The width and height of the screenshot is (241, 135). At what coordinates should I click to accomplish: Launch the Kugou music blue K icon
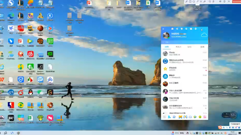(x=50, y=16)
